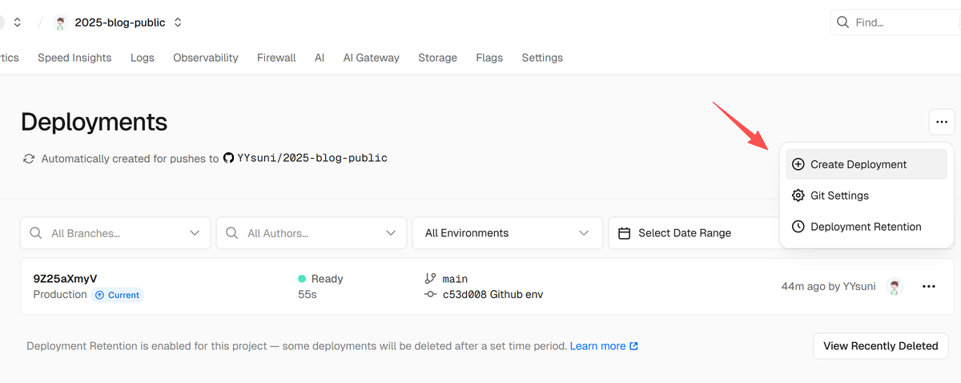Open the deployment row's three-dot options
The image size is (961, 383).
[x=929, y=287]
